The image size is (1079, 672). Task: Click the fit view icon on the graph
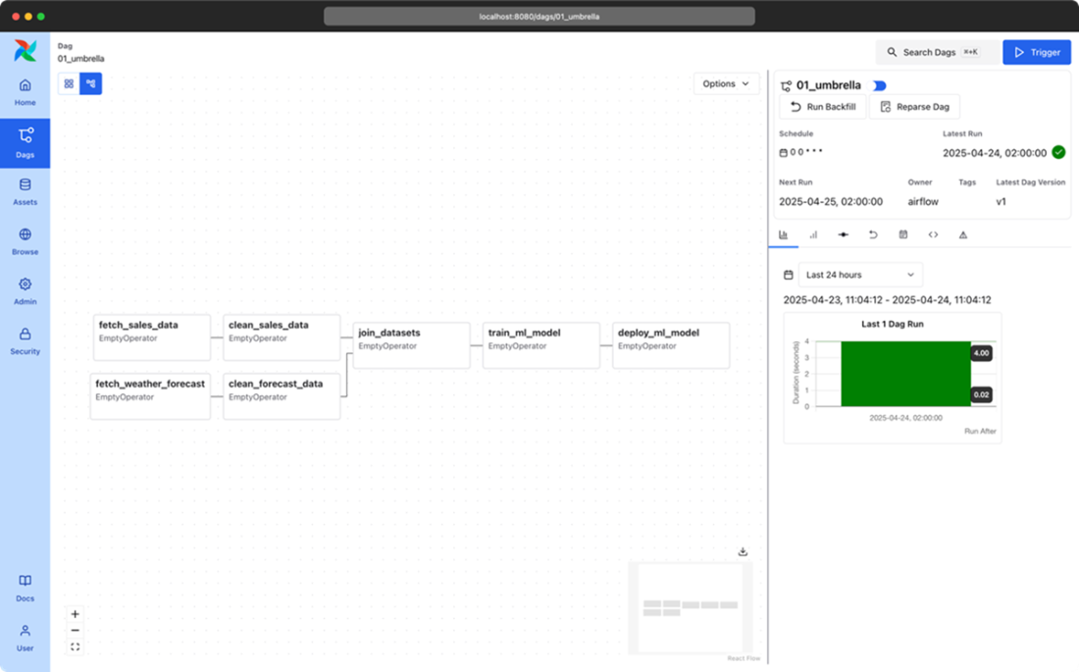click(76, 646)
